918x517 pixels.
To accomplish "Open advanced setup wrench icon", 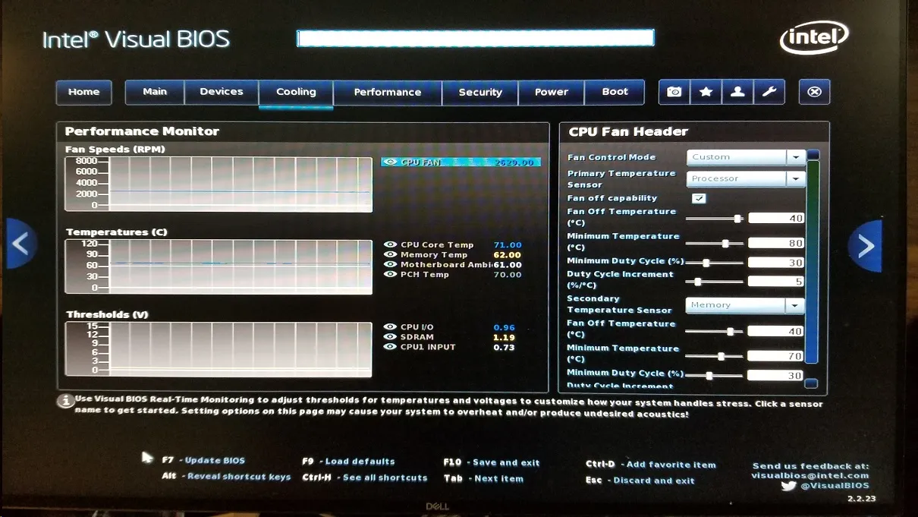I will [x=769, y=92].
